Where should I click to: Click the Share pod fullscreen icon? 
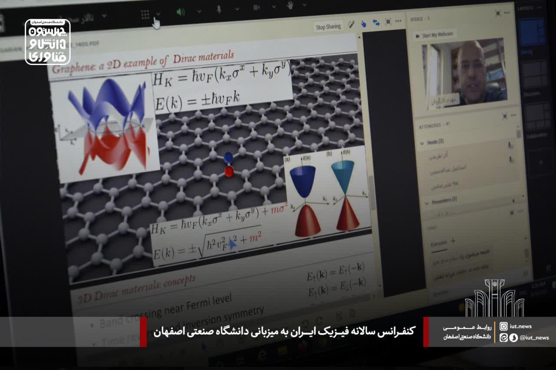(x=388, y=21)
